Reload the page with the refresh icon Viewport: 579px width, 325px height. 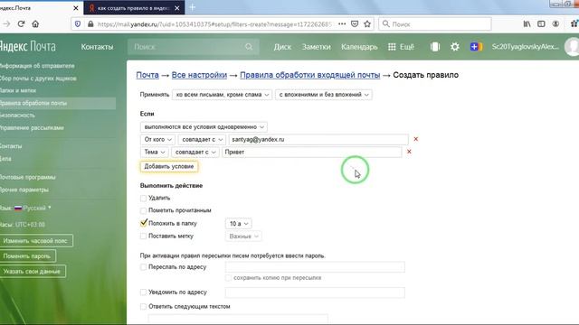(21, 24)
